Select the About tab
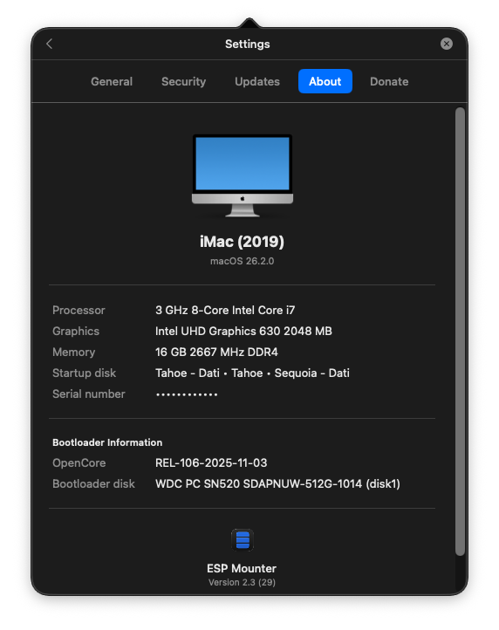Image resolution: width=499 pixels, height=630 pixels. click(325, 81)
